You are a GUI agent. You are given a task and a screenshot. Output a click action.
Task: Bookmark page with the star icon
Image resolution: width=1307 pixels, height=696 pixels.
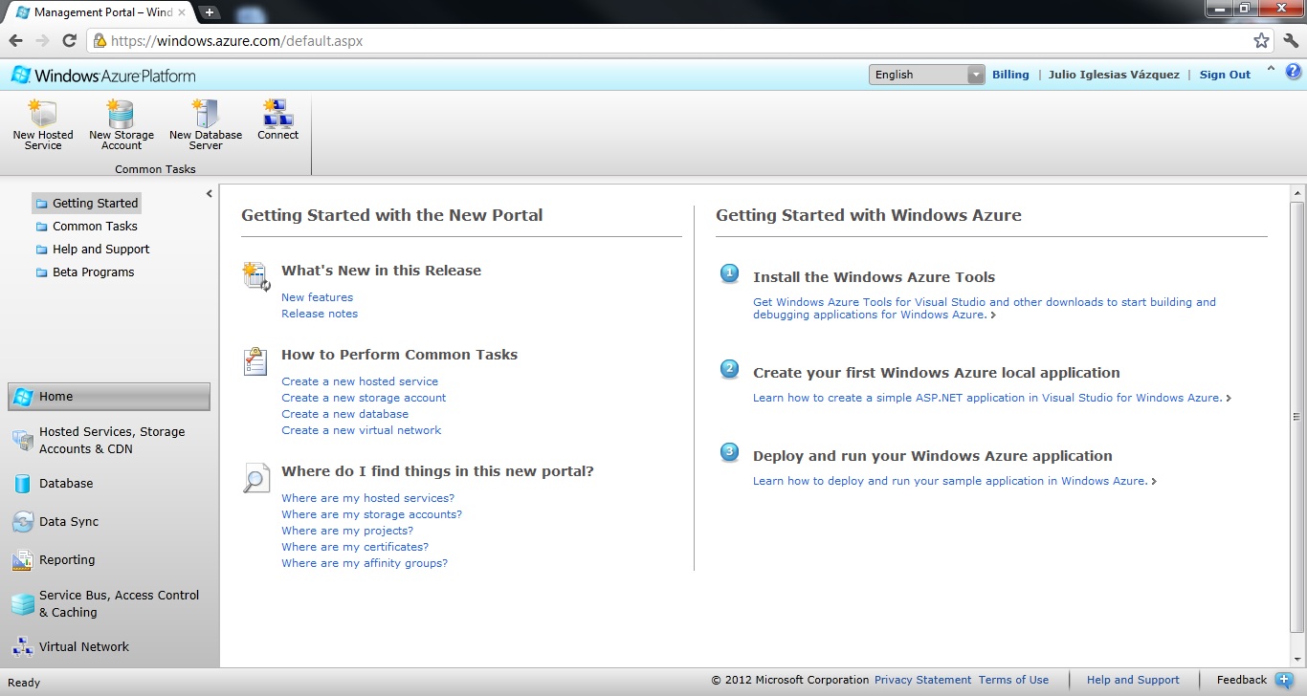(x=1261, y=41)
